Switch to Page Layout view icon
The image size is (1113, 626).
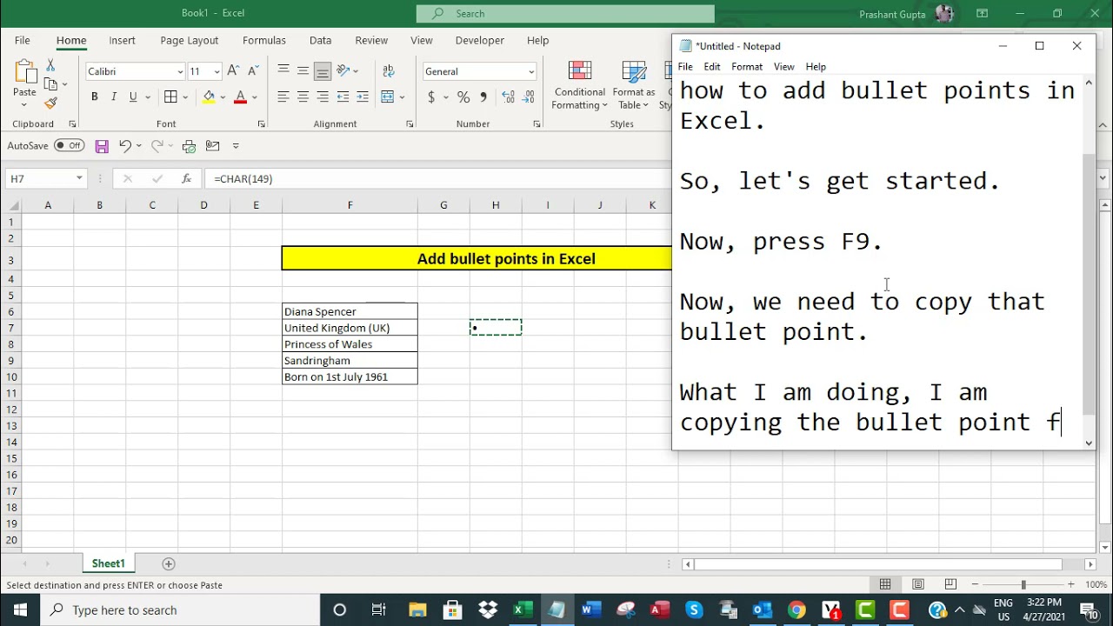point(918,584)
